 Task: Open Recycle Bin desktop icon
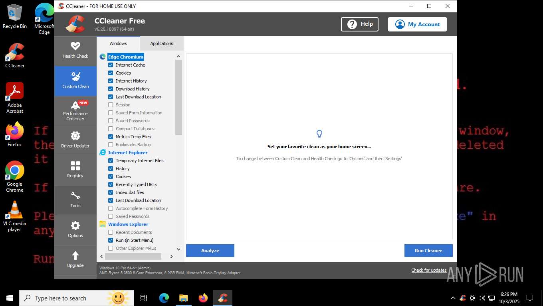[15, 17]
